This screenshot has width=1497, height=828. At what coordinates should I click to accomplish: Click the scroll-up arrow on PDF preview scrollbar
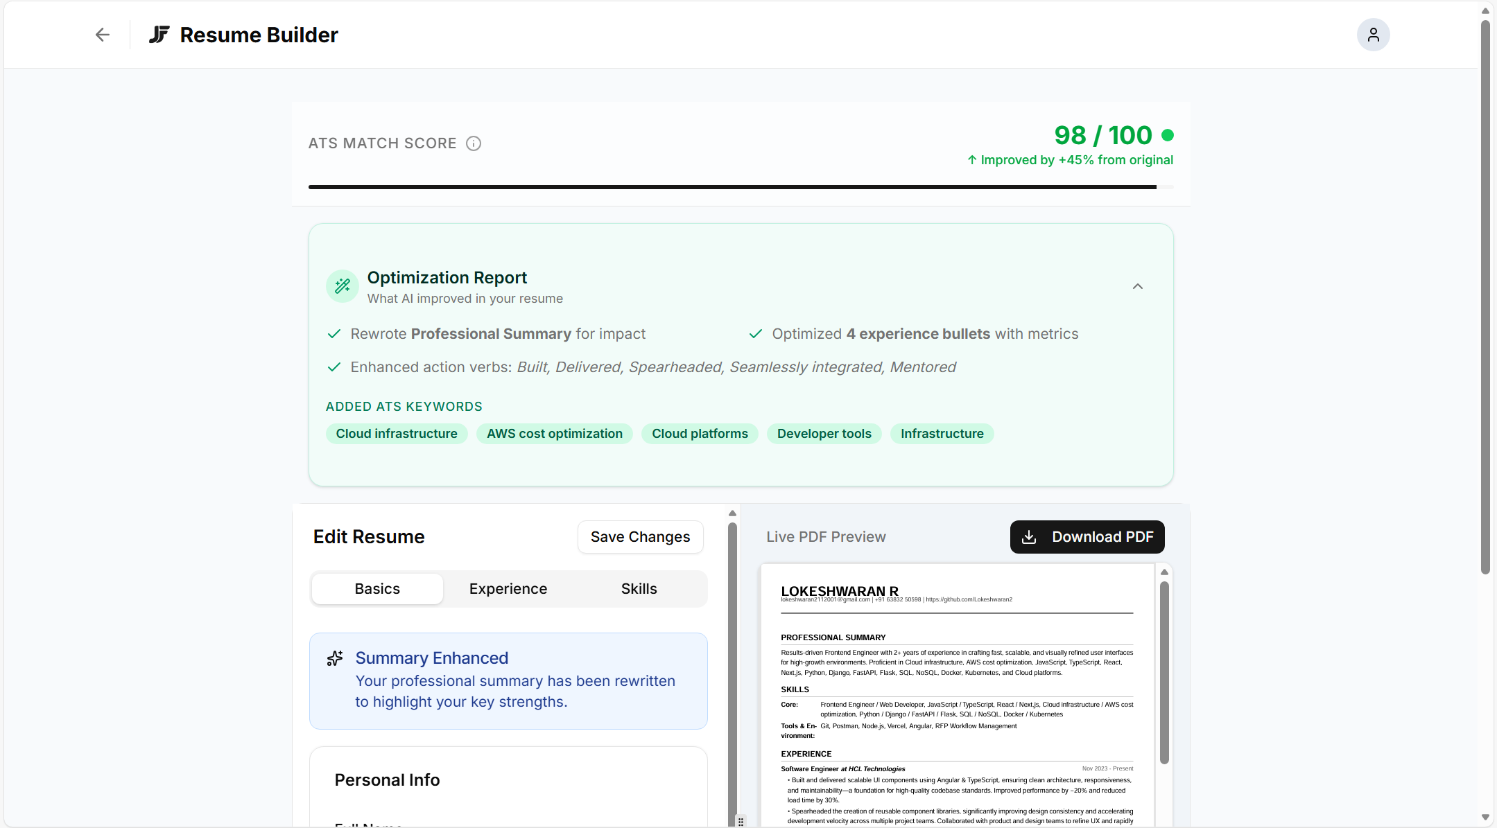(x=1164, y=572)
